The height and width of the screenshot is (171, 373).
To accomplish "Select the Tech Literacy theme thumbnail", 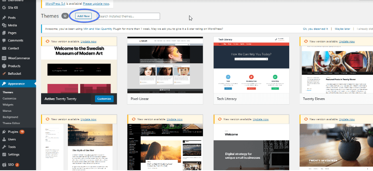I will (251, 65).
